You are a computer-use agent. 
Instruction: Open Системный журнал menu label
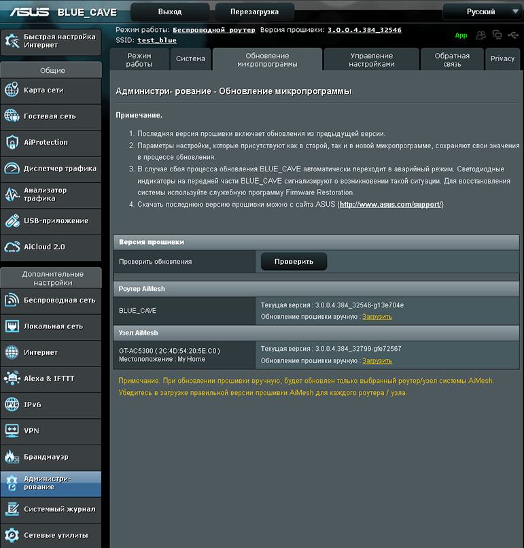pyautogui.click(x=59, y=509)
